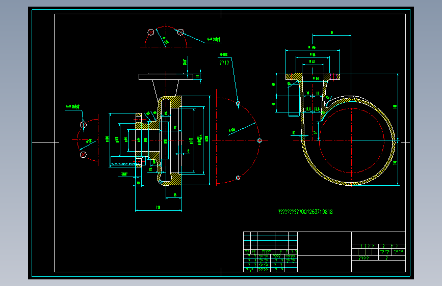
Task: Pick the small dimension value 6 in section view
Action: [x=188, y=151]
